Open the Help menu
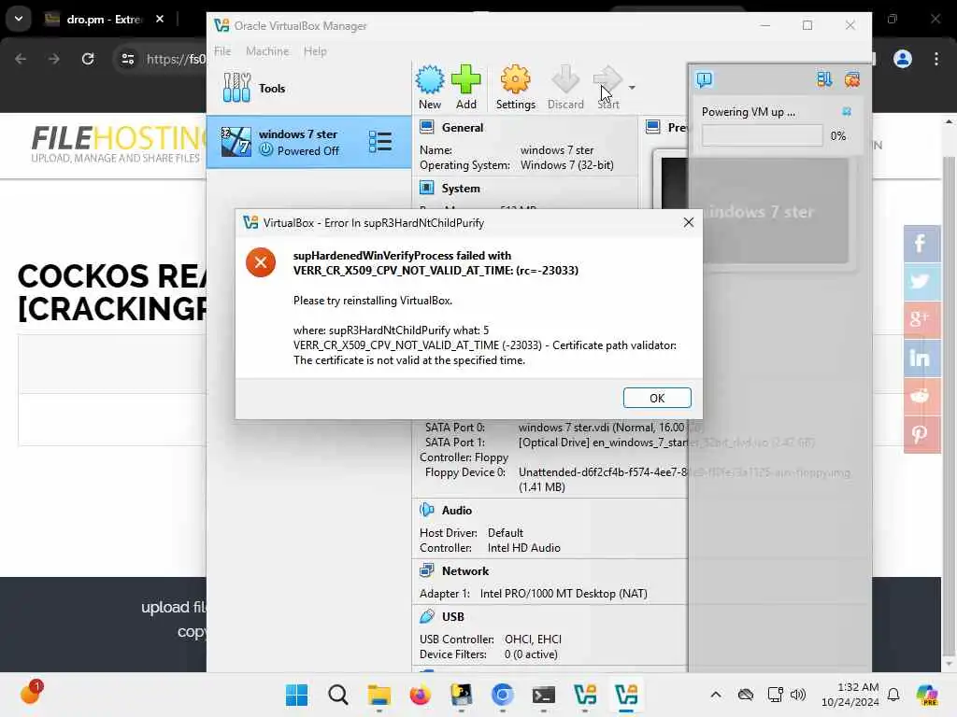 click(x=315, y=51)
